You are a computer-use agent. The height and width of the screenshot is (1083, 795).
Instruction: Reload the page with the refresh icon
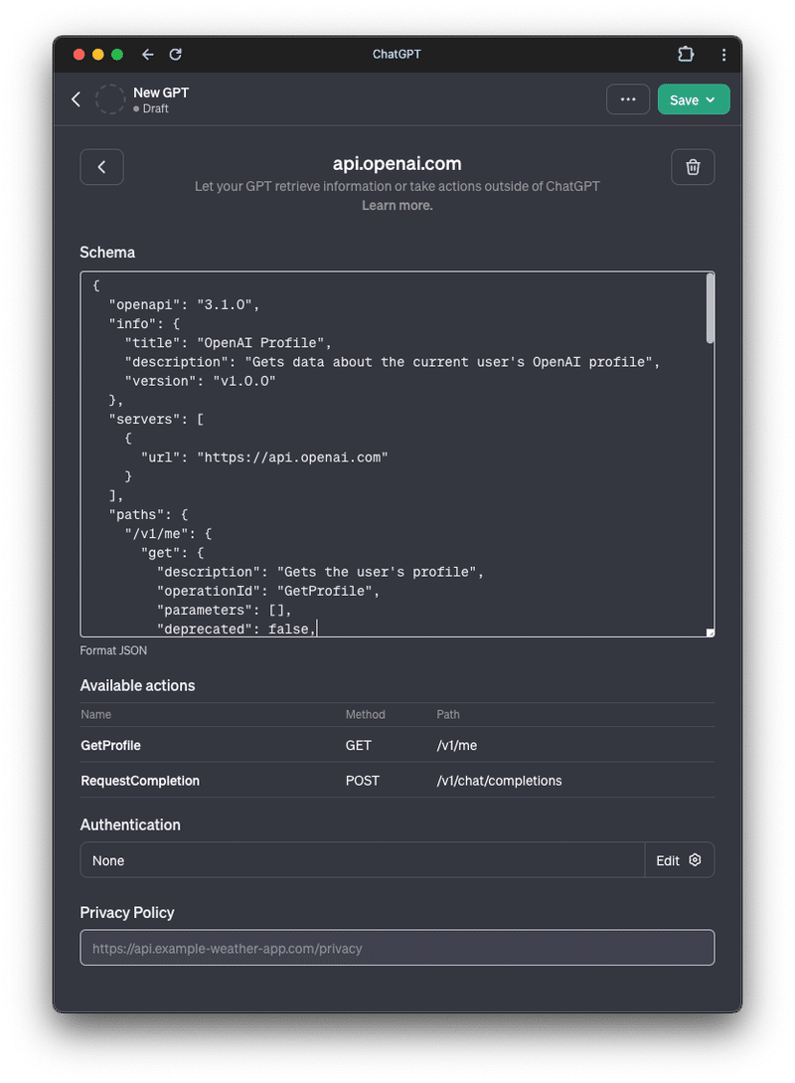(175, 55)
